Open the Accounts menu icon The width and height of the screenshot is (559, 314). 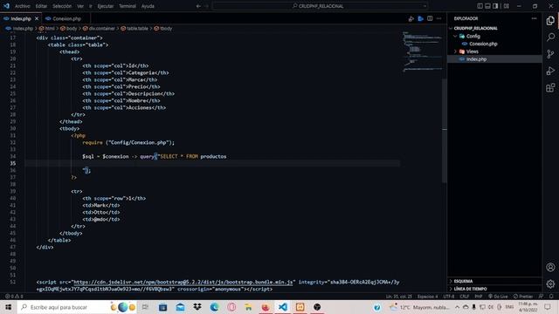click(550, 267)
